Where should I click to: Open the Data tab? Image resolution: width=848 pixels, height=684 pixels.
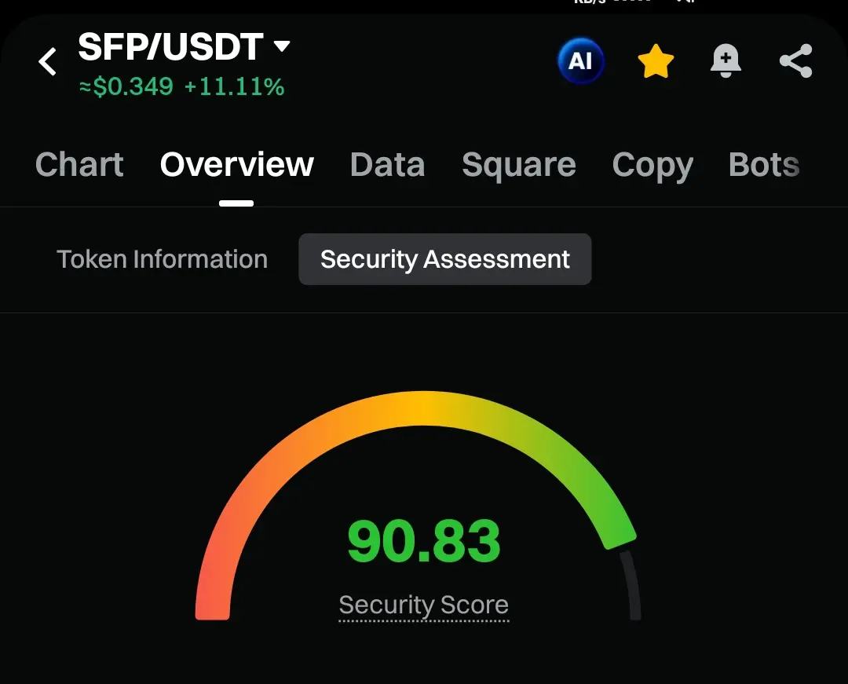pyautogui.click(x=387, y=165)
